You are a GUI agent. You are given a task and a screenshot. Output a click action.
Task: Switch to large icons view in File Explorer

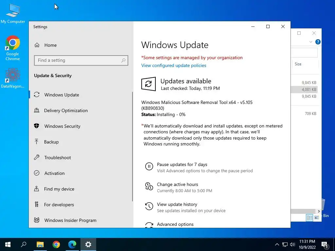tap(317, 217)
